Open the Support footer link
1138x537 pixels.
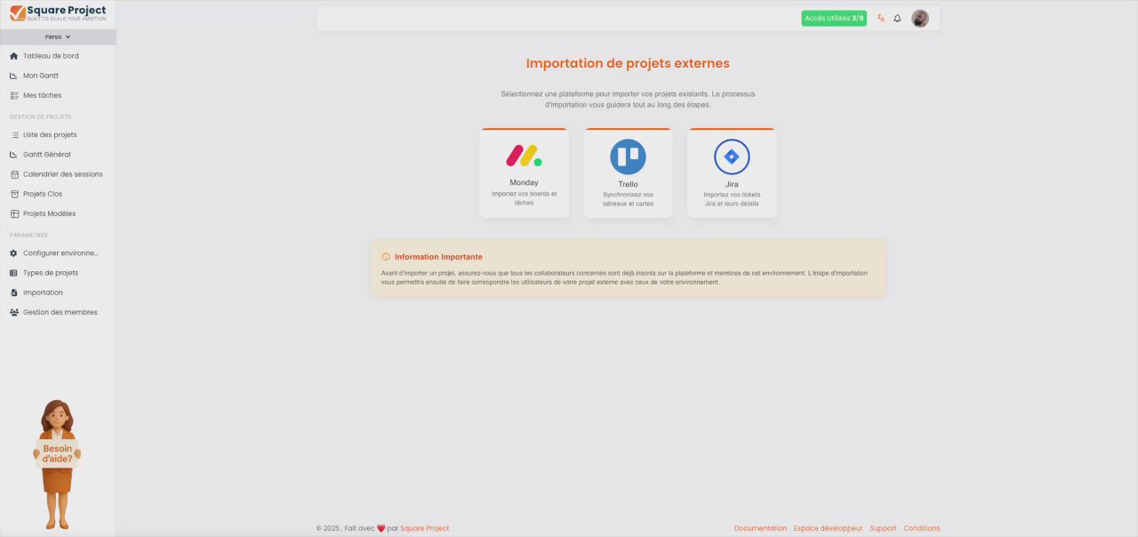click(883, 528)
